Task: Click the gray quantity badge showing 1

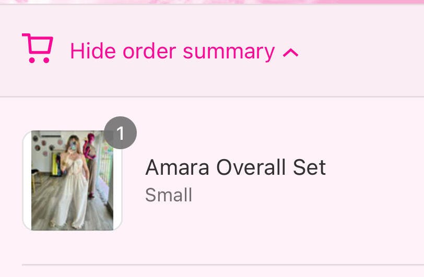Action: point(120,133)
